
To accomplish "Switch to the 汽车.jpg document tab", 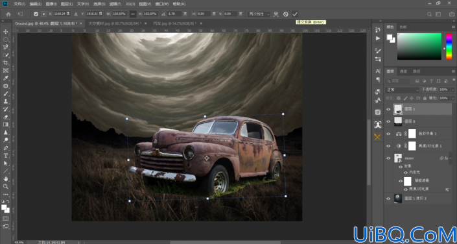I will [174, 23].
